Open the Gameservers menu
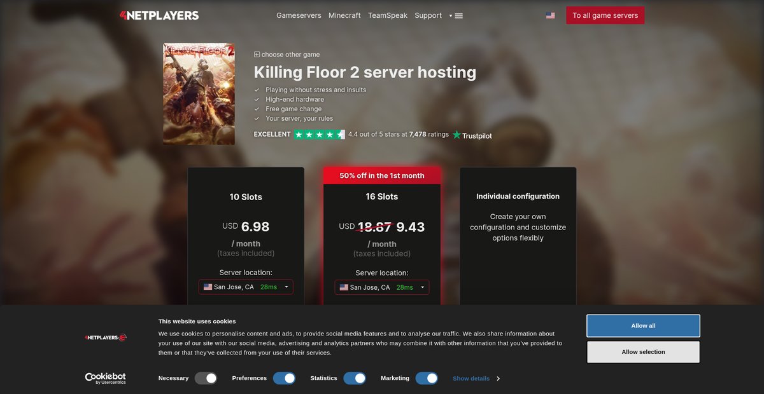Viewport: 764px width, 394px height. tap(299, 15)
